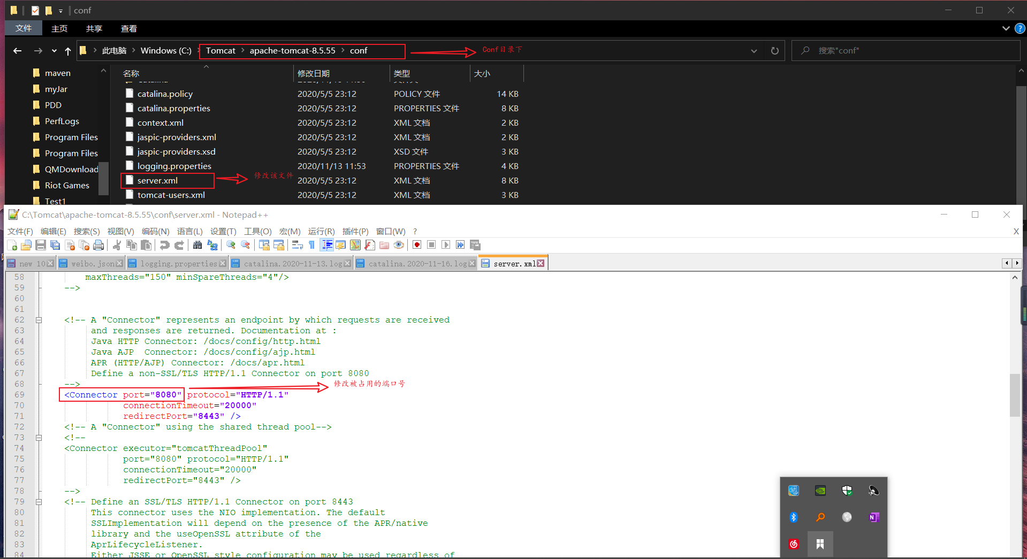Open recent locations dropdown in Explorer

click(54, 51)
